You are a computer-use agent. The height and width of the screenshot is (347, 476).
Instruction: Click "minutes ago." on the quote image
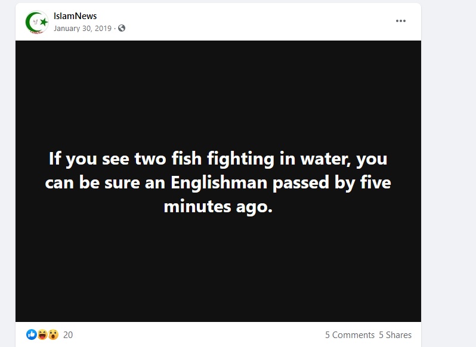pyautogui.click(x=218, y=206)
